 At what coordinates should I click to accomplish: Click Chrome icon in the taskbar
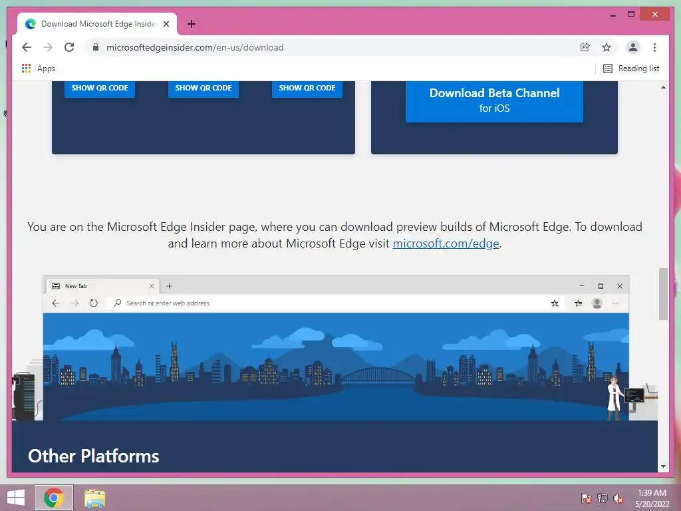pyautogui.click(x=54, y=498)
